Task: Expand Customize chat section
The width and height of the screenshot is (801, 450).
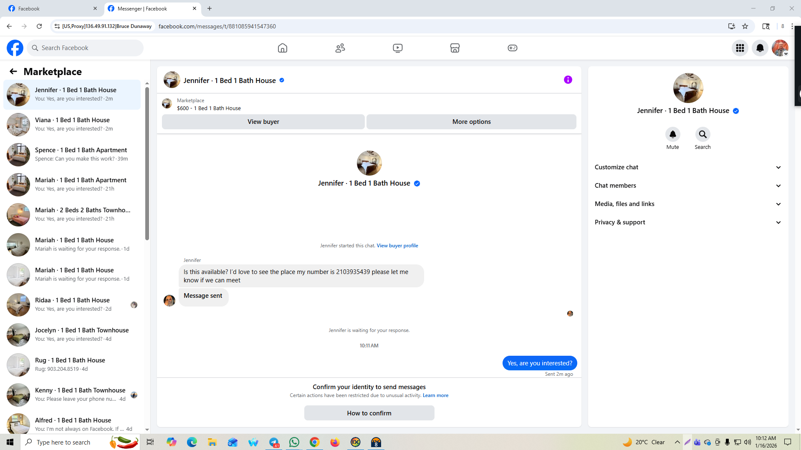Action: (x=688, y=167)
